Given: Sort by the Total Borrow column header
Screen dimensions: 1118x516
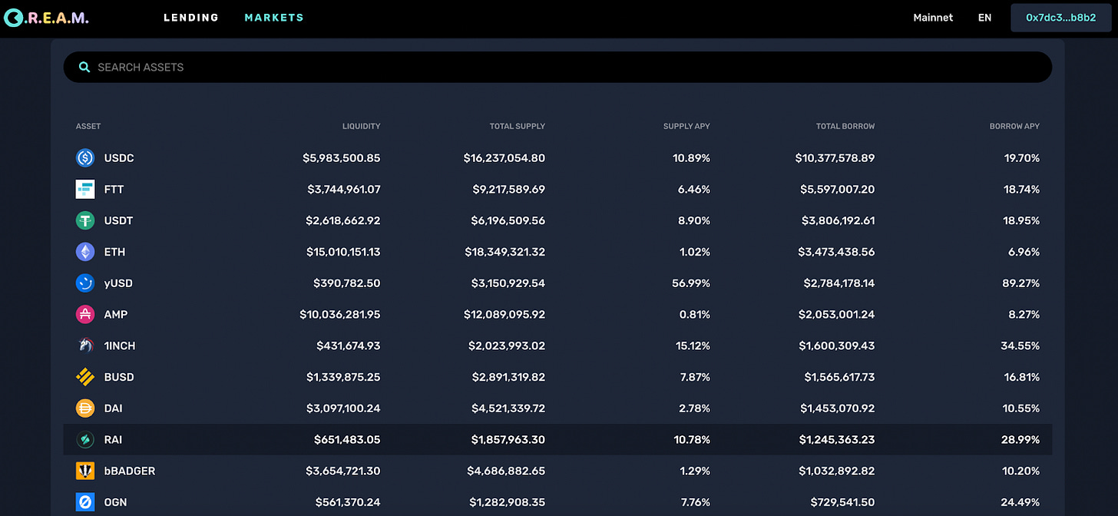Looking at the screenshot, I should (x=845, y=126).
